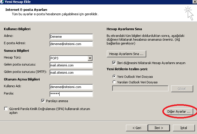Click the Gelen posta sunucusu field
Image resolution: width=197 pixels, height=134 pixels.
tap(71, 65)
